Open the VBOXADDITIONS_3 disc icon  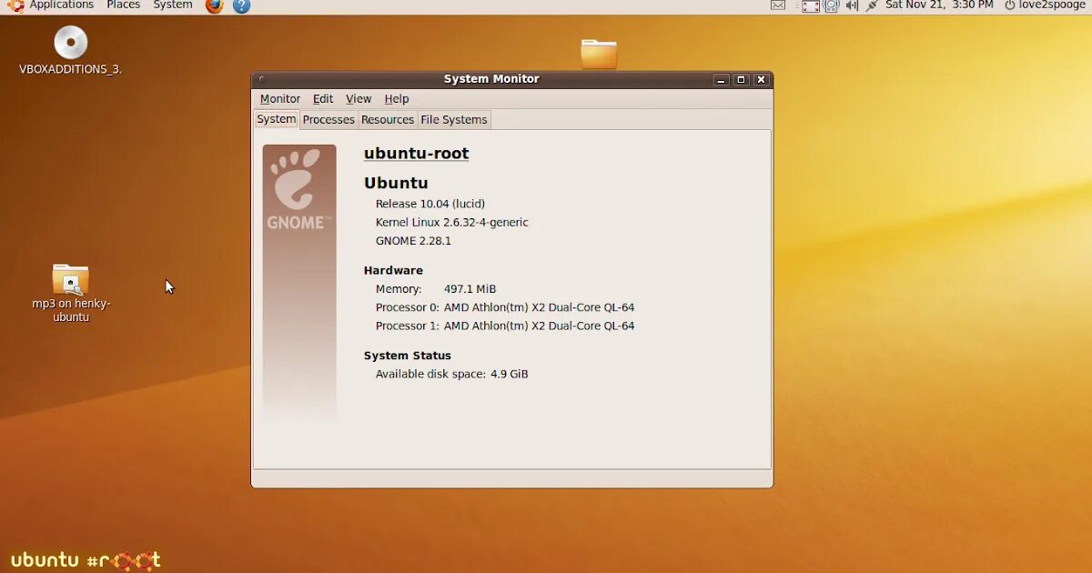pos(70,43)
